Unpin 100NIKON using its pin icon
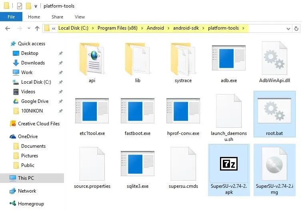This screenshot has height=211, width=302. [61, 111]
